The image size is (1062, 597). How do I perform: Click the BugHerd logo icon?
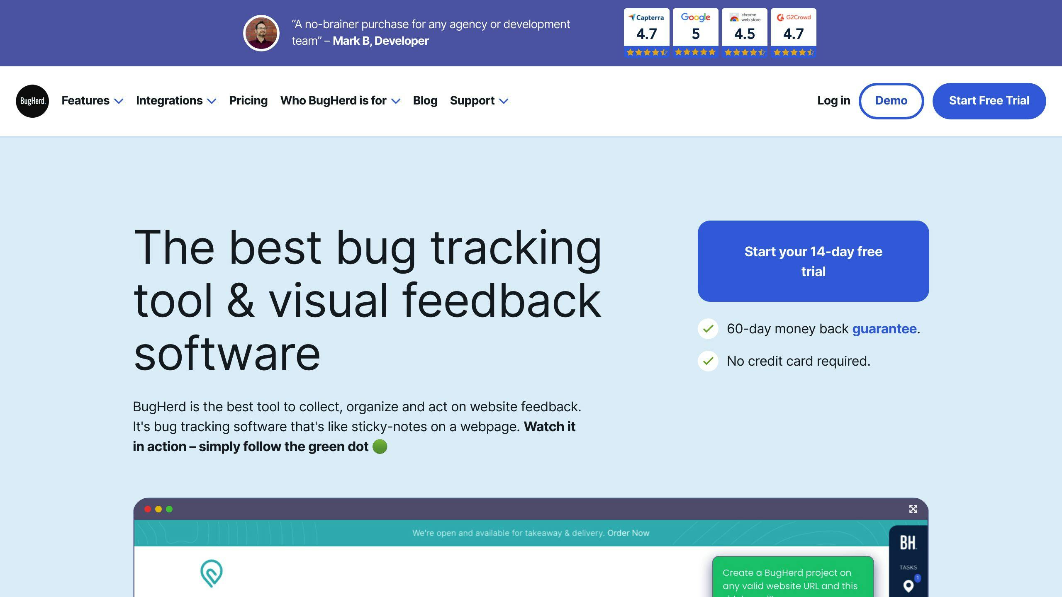point(32,101)
